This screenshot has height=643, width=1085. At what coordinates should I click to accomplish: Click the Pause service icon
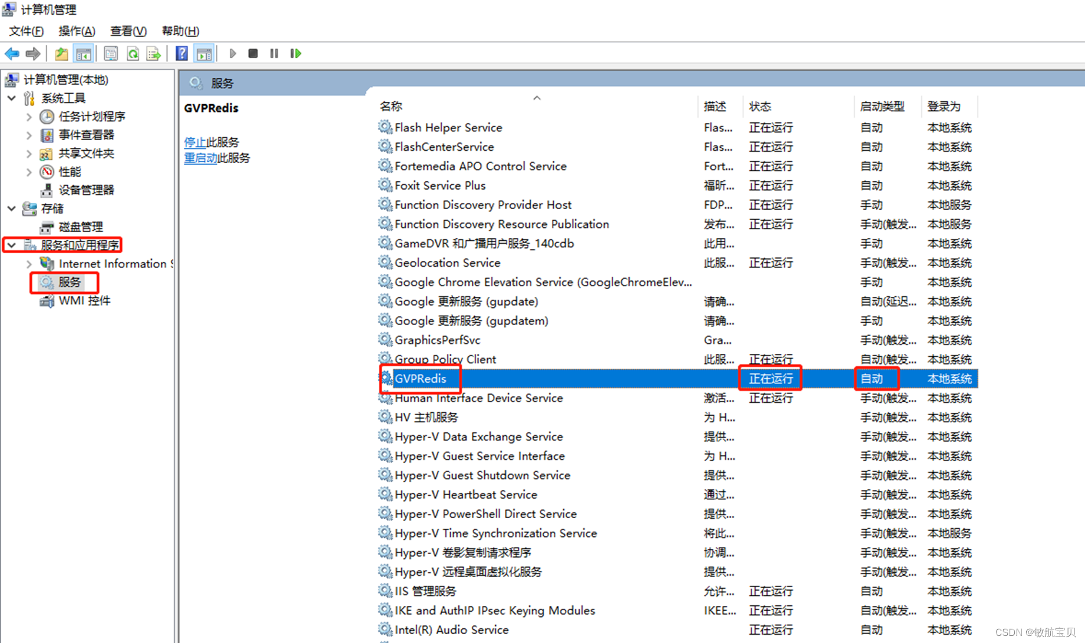(274, 54)
